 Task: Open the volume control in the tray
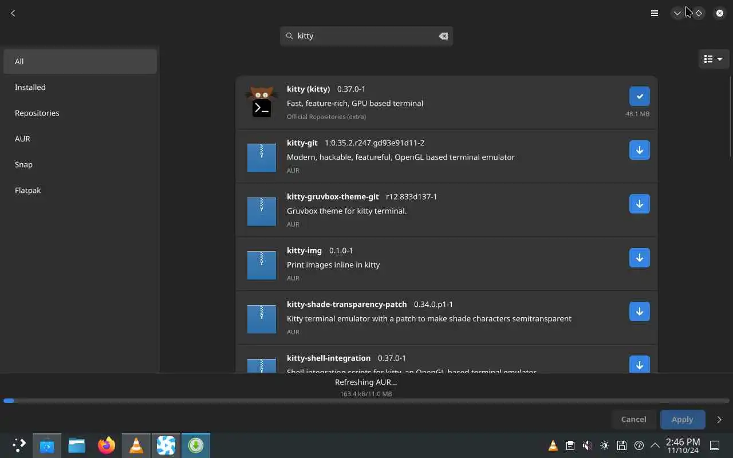coord(588,445)
